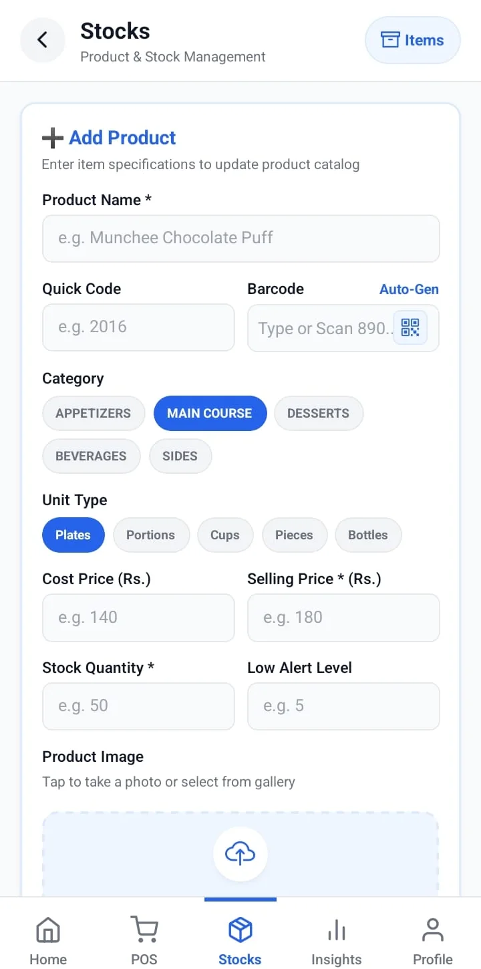Focus the Product Name field
481x969 pixels.
click(x=241, y=238)
